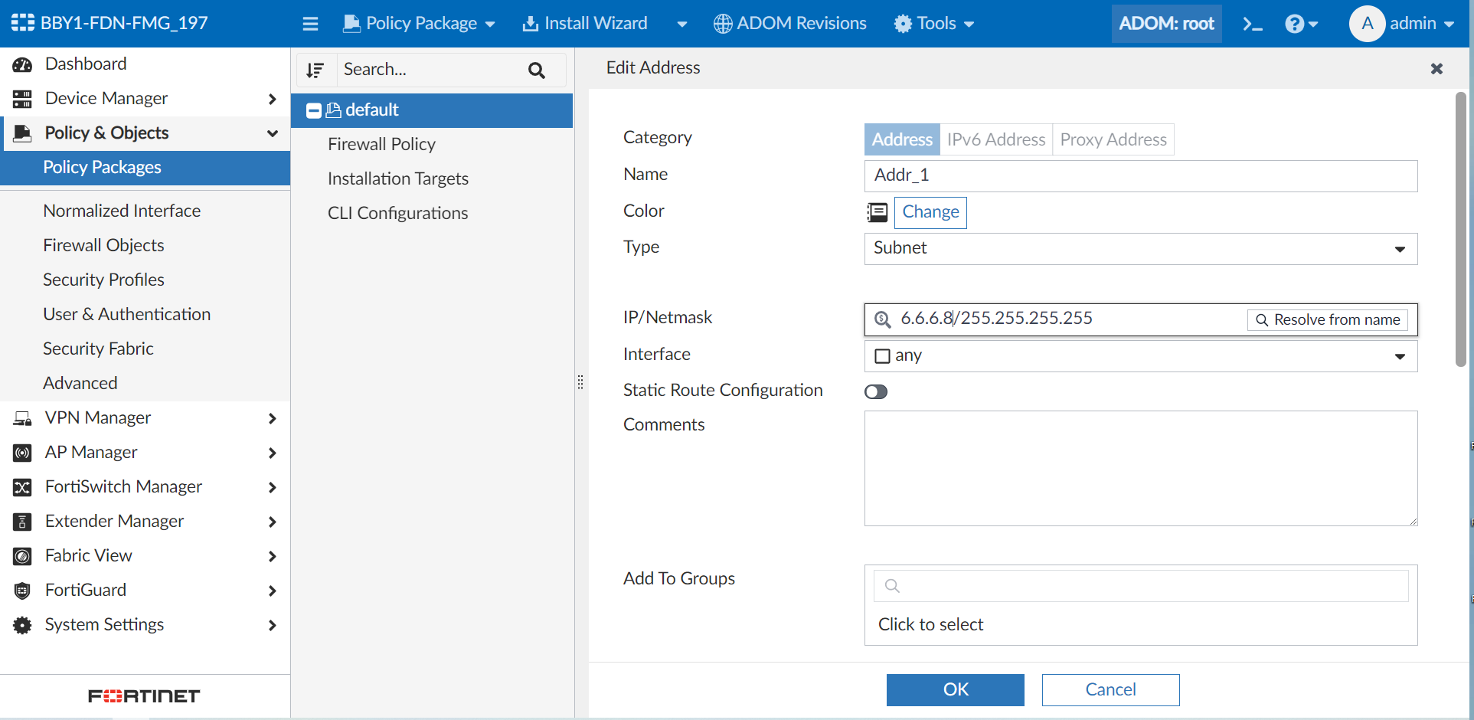Click the hamburger menu icon
This screenshot has height=720, width=1474.
click(x=310, y=23)
